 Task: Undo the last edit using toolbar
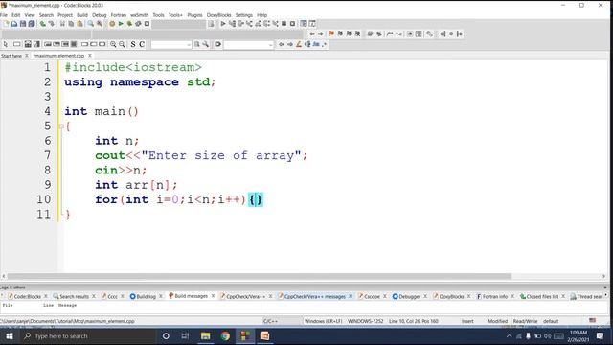(x=42, y=24)
